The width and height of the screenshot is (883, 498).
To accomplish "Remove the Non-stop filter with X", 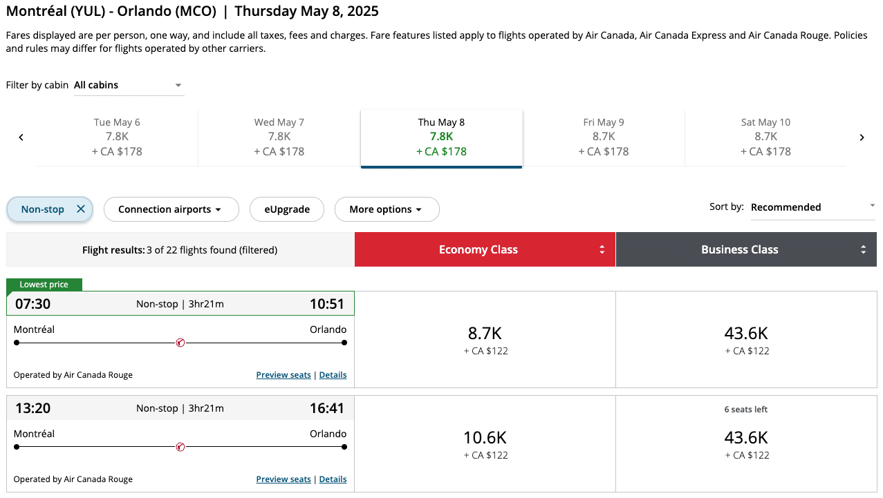I will click(x=81, y=209).
